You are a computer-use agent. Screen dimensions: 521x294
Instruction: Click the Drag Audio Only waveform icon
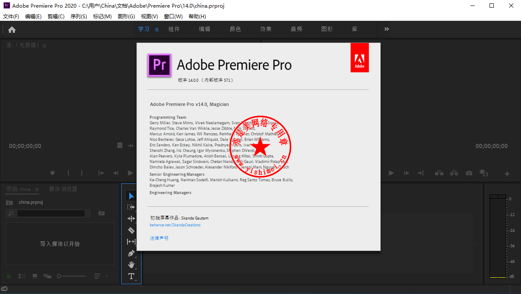130,146
